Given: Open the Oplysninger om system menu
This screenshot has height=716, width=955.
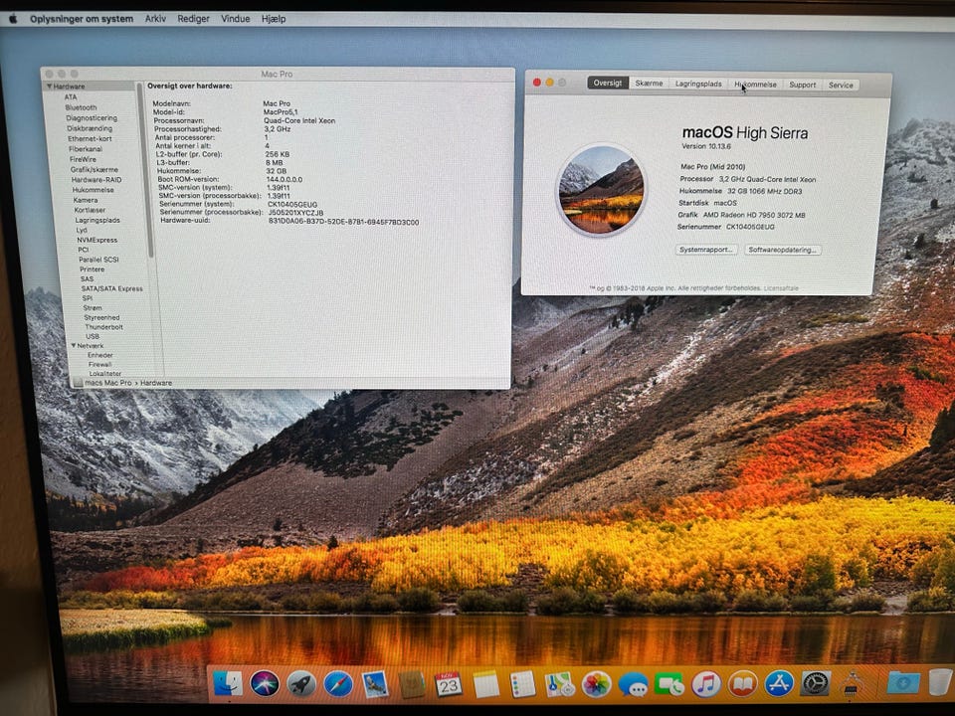Looking at the screenshot, I should [x=82, y=18].
